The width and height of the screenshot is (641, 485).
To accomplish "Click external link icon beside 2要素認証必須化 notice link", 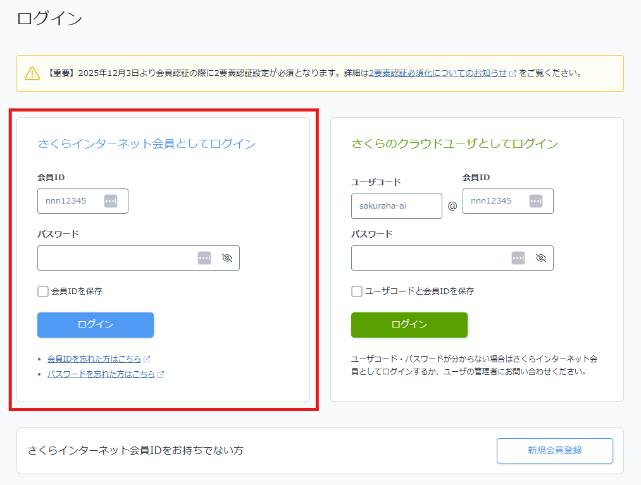I will click(x=513, y=73).
